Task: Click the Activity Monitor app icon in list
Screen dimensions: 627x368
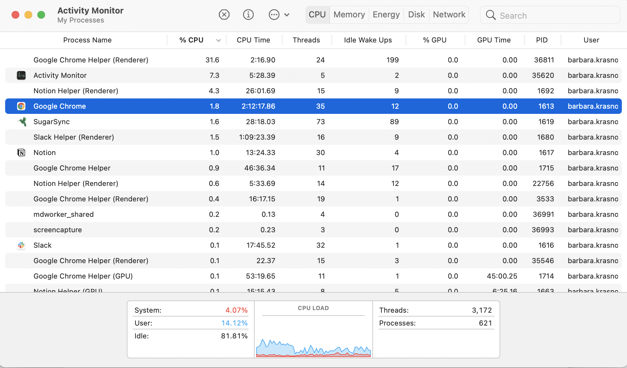Action: [21, 76]
